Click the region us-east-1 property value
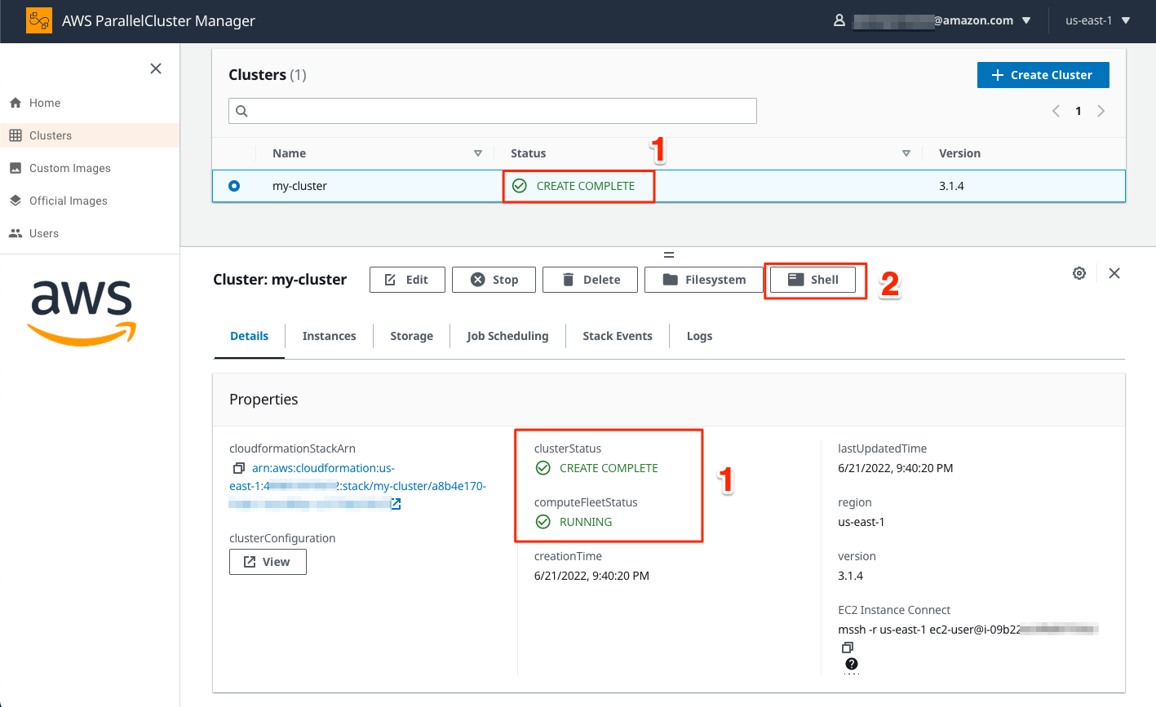Viewport: 1156px width, 707px height. 861,522
